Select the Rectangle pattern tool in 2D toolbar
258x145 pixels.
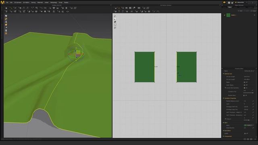pyautogui.click(x=126, y=8)
